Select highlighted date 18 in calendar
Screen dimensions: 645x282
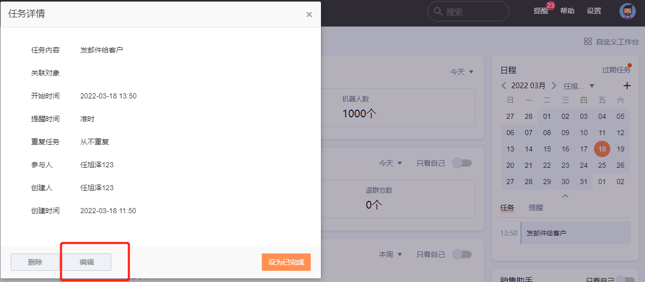602,149
